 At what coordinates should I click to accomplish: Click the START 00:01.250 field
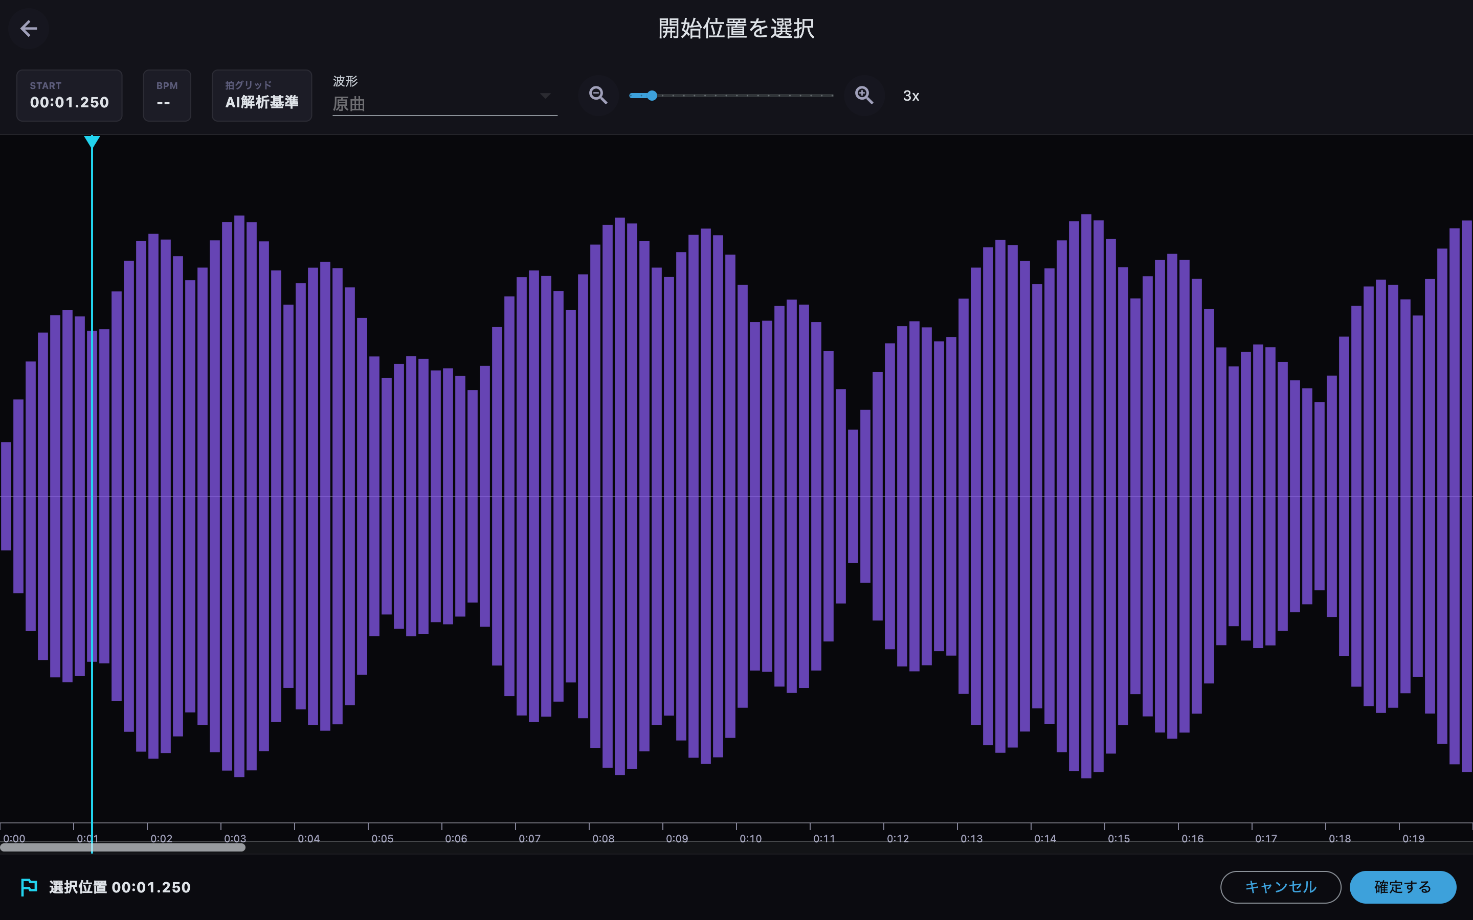click(x=70, y=96)
